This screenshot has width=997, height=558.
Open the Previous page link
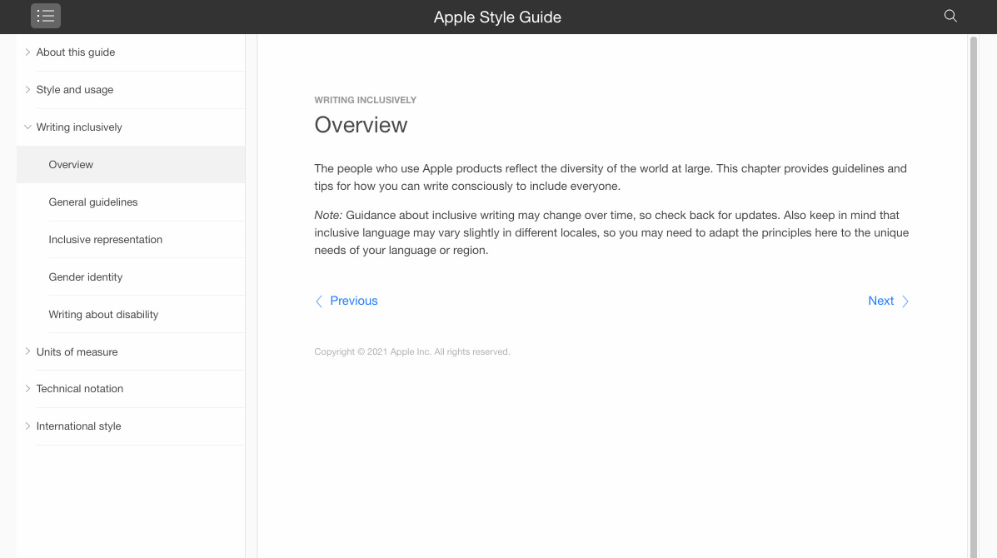click(353, 301)
